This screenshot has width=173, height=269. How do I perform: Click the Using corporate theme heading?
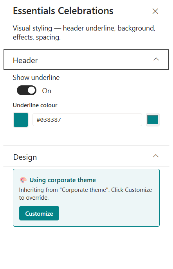(x=63, y=180)
